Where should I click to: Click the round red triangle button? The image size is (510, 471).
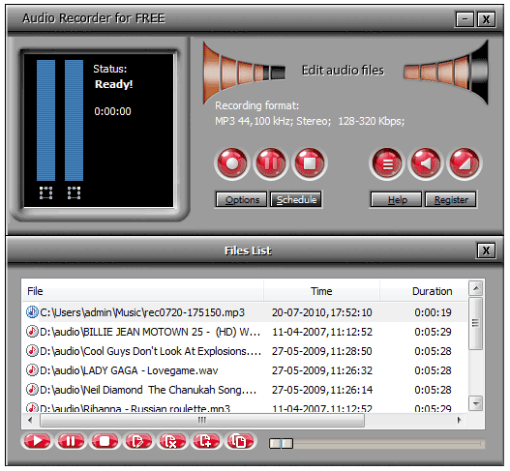[465, 163]
